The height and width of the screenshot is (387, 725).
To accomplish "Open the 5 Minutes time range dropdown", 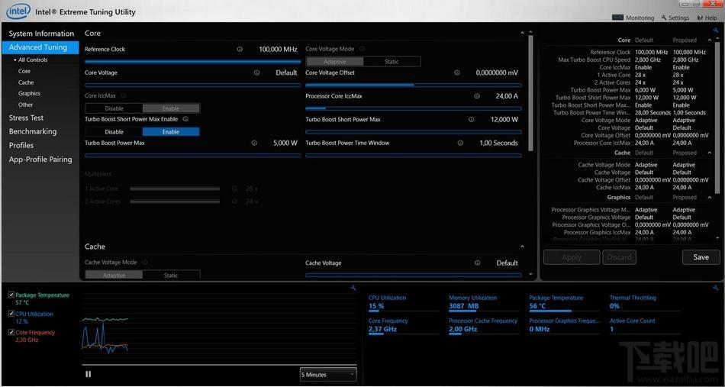I will [x=327, y=374].
